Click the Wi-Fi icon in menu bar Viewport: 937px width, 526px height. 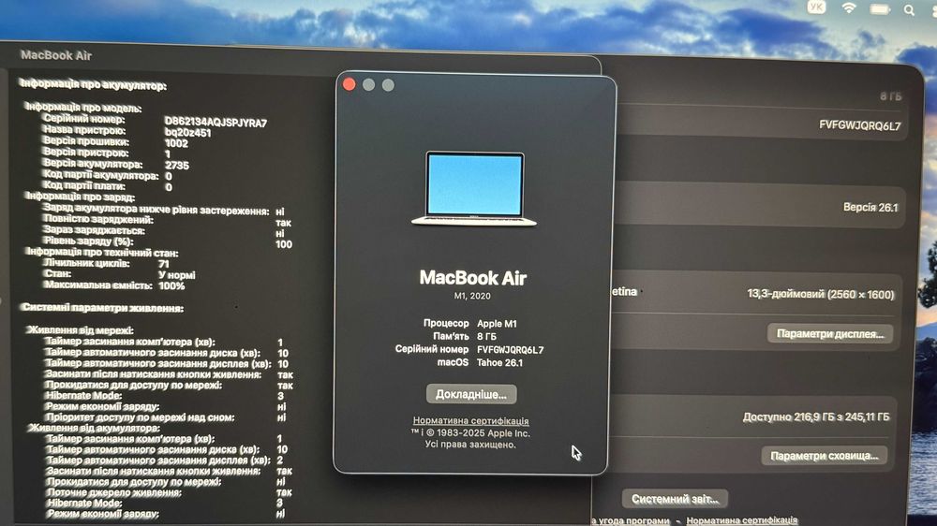[849, 7]
